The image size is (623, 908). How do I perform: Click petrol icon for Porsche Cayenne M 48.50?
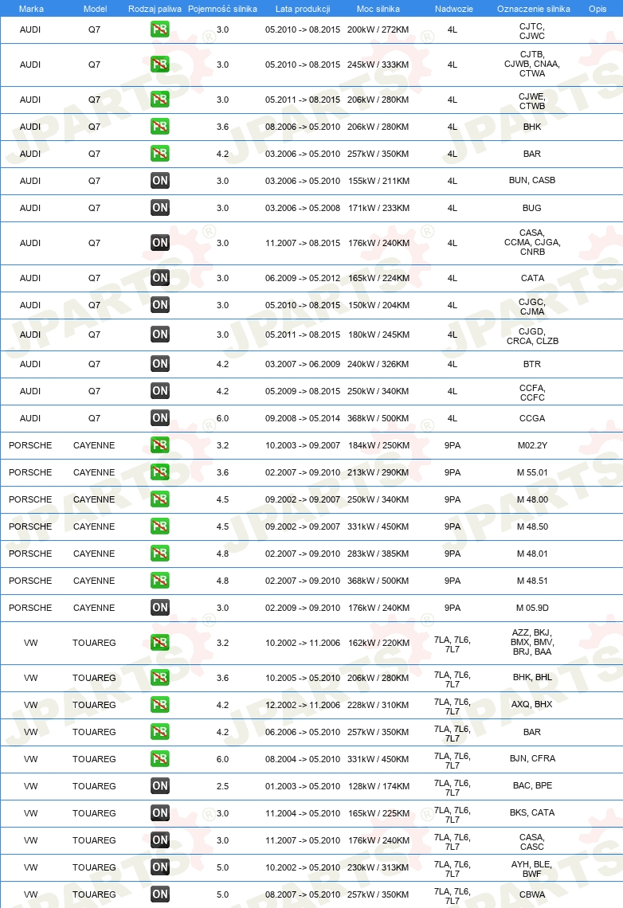point(160,526)
